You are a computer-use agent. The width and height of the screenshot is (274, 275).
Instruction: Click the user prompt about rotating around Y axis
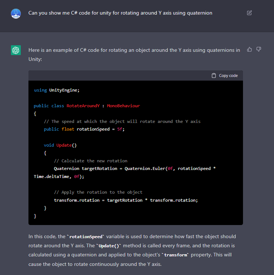click(120, 13)
